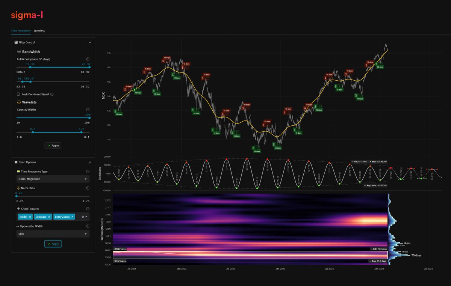Image resolution: width=451 pixels, height=286 pixels.
Task: Click the Wavelets scales icon
Action: (x=19, y=102)
